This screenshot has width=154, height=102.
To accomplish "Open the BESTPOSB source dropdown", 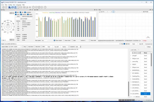I will (x=148, y=12).
